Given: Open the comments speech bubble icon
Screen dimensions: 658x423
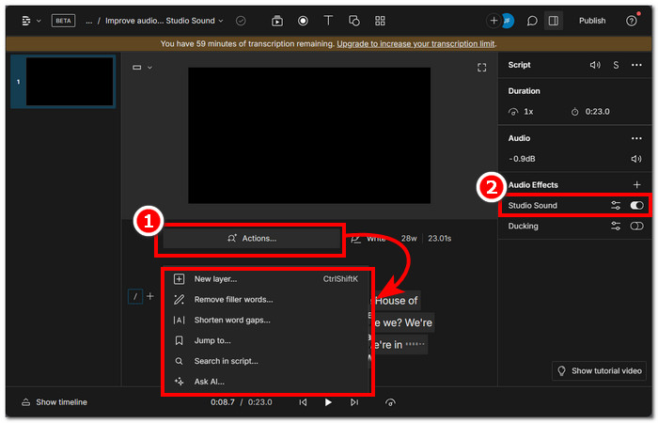Looking at the screenshot, I should tap(532, 20).
